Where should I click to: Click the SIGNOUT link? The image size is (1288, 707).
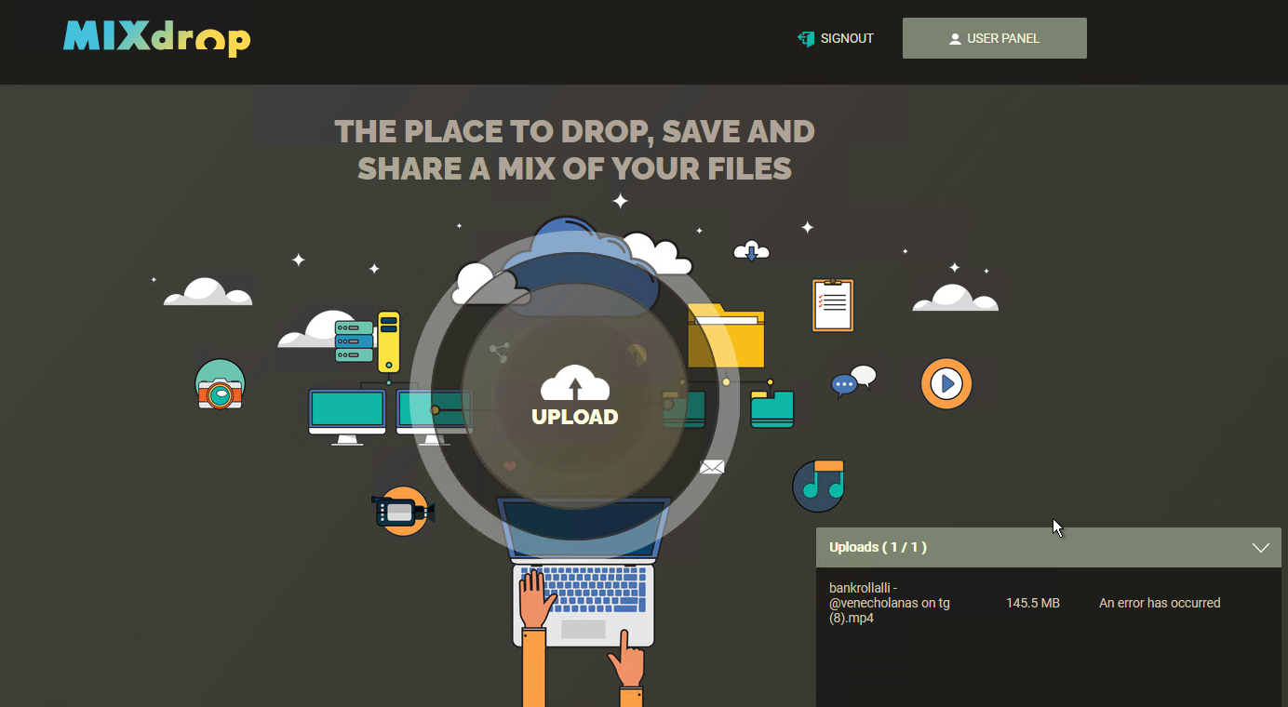846,38
